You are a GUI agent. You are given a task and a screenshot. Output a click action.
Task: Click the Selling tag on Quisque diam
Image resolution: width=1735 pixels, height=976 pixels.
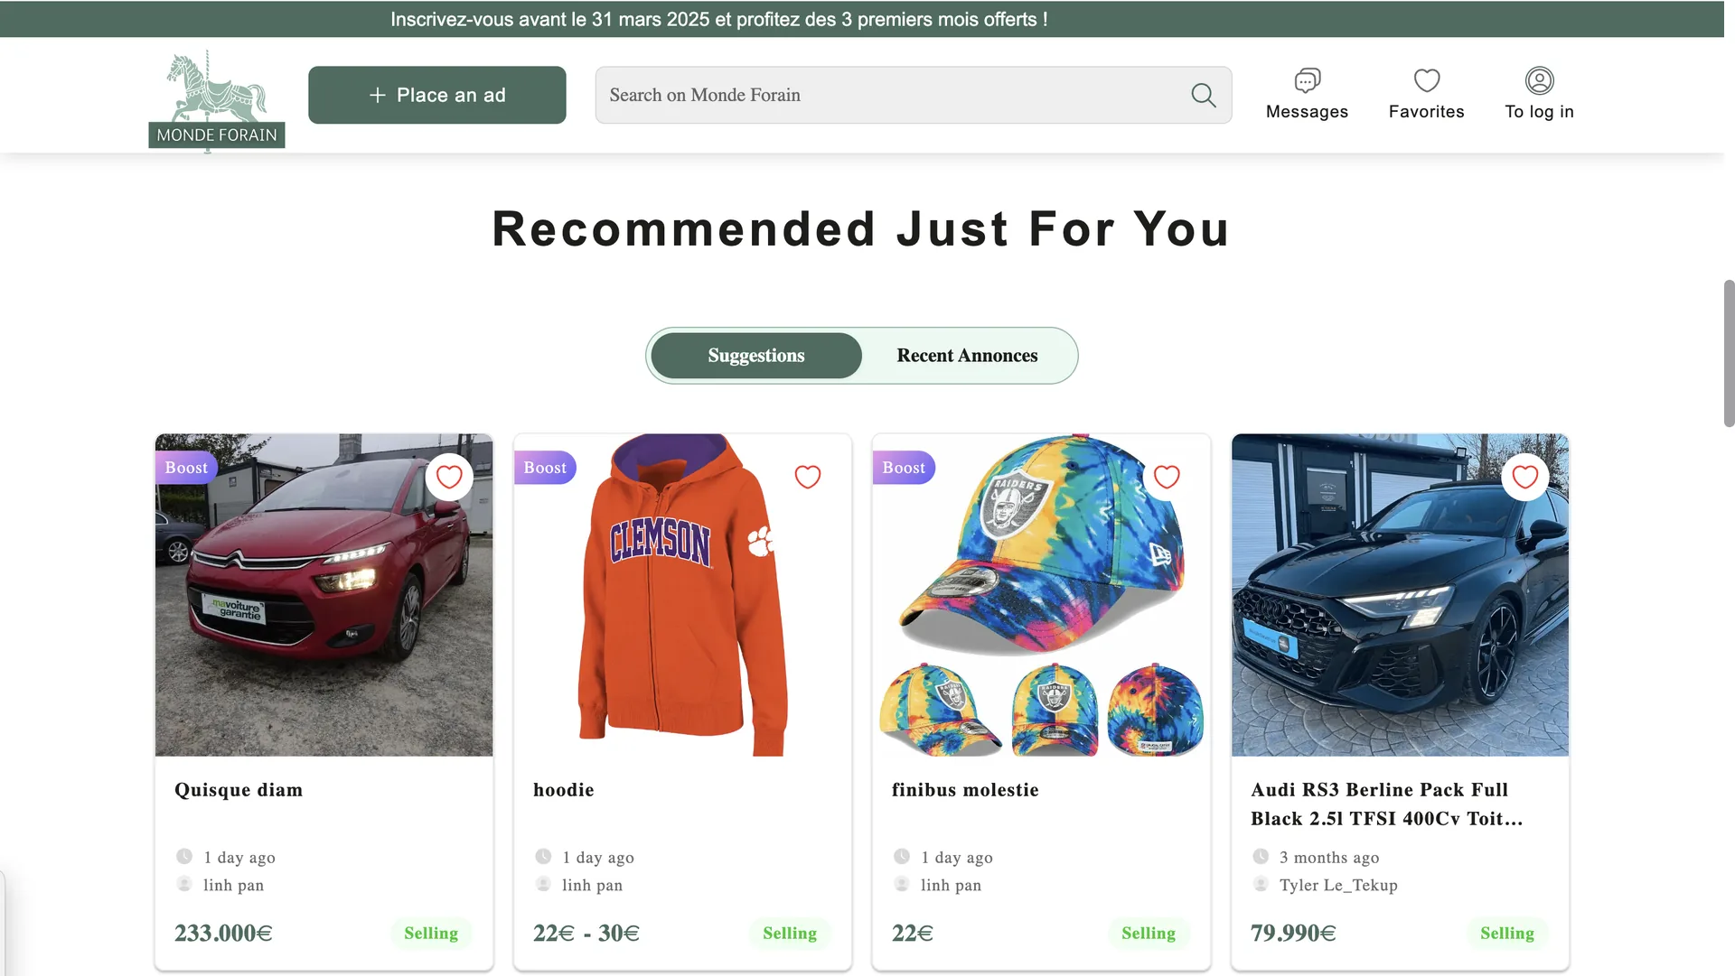431,933
